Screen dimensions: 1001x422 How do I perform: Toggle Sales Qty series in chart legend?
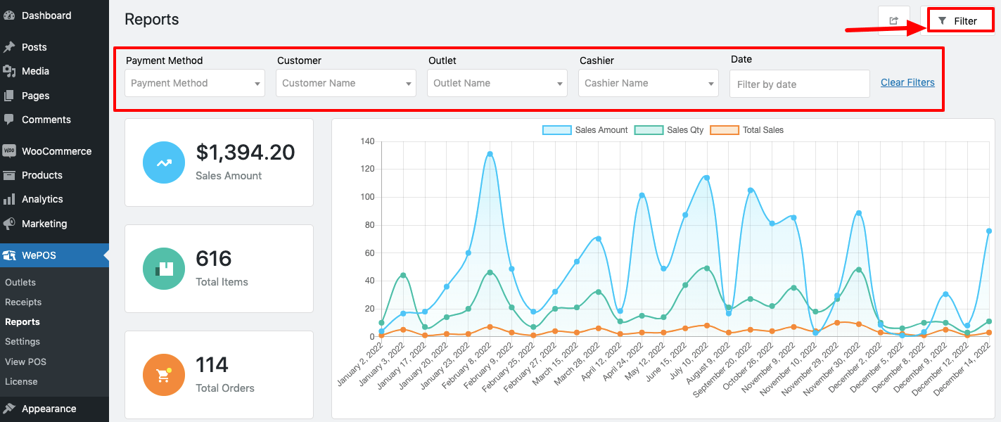pos(668,130)
